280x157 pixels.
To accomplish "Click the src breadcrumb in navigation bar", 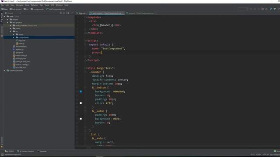I will tap(26, 9).
